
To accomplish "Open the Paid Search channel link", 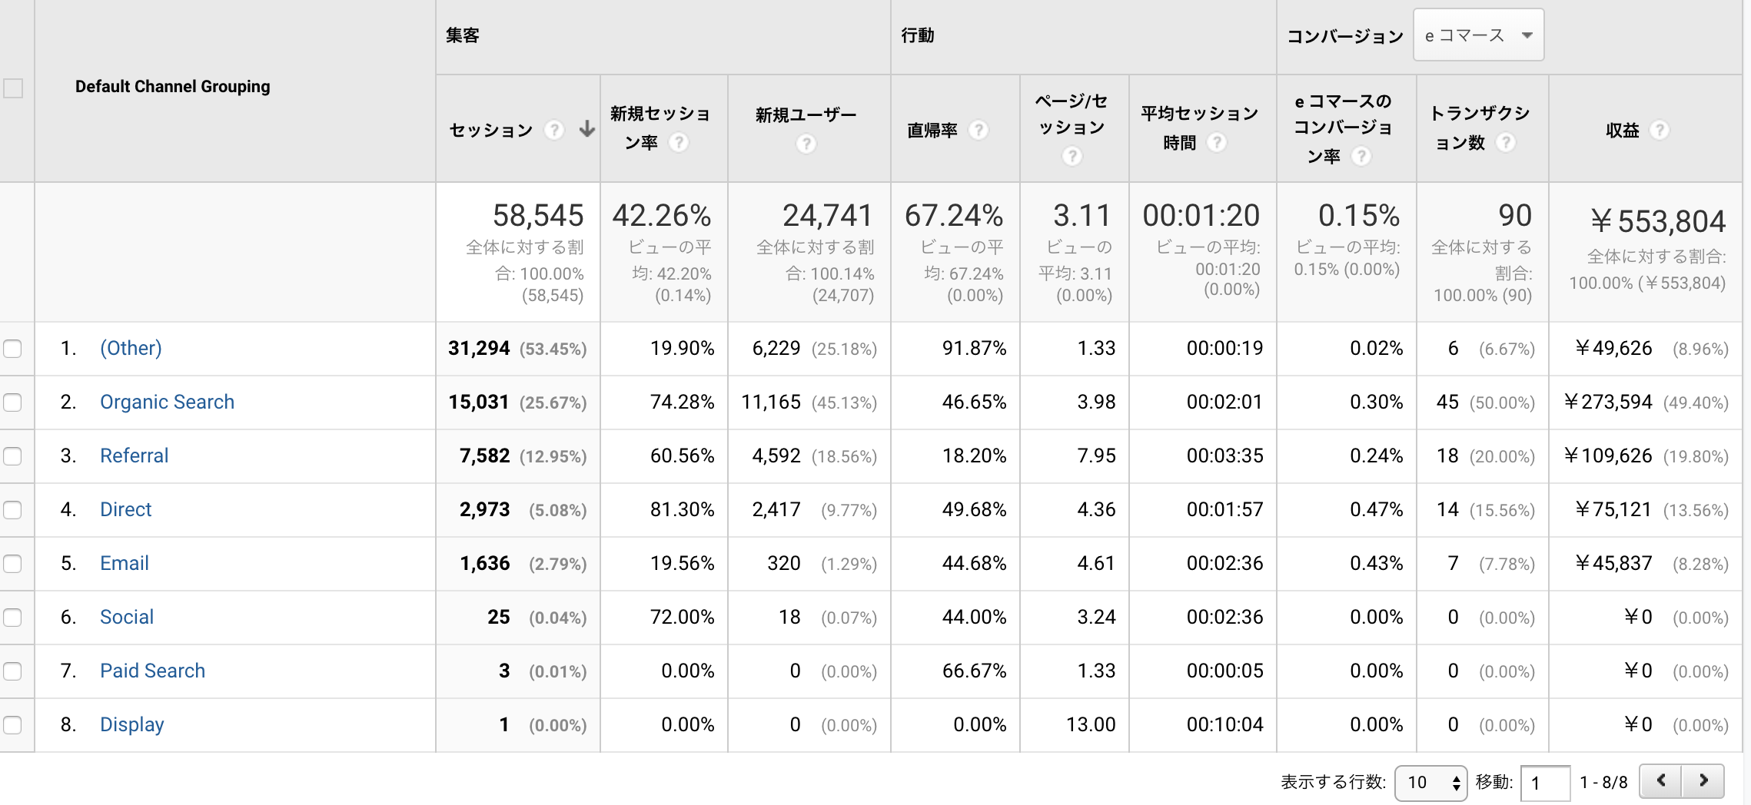I will click(152, 671).
